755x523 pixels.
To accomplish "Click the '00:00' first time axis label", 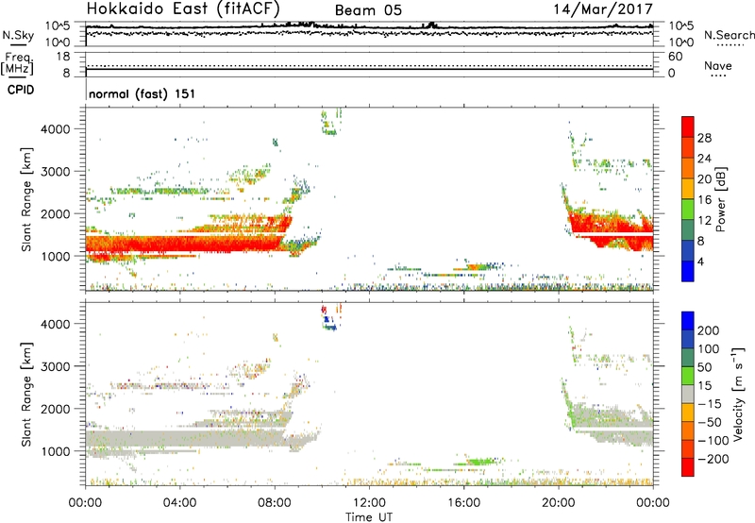I will (x=85, y=503).
